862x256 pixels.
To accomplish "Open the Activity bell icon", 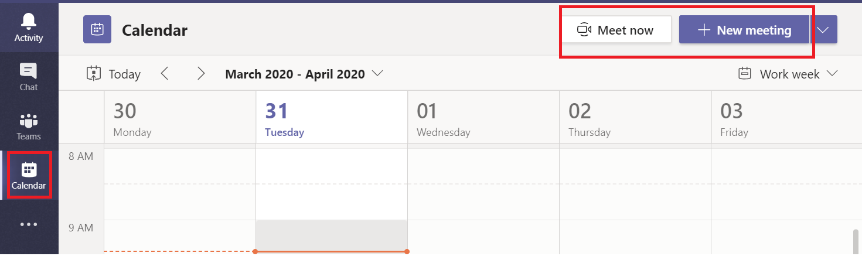I will (29, 28).
